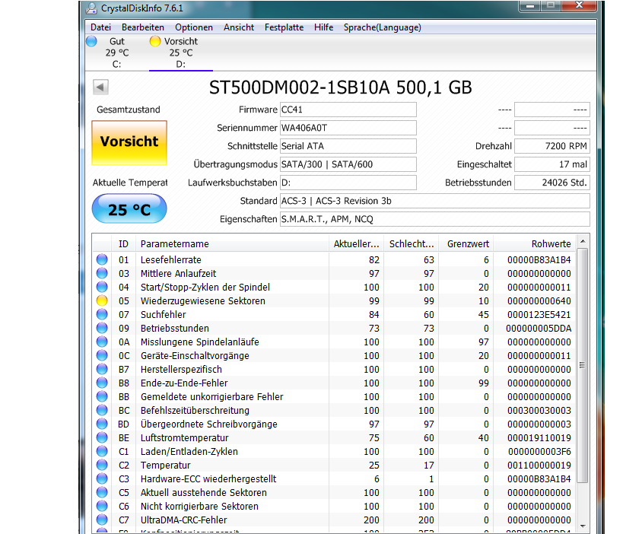Click the SMART list scrollbar up arrow

point(583,242)
